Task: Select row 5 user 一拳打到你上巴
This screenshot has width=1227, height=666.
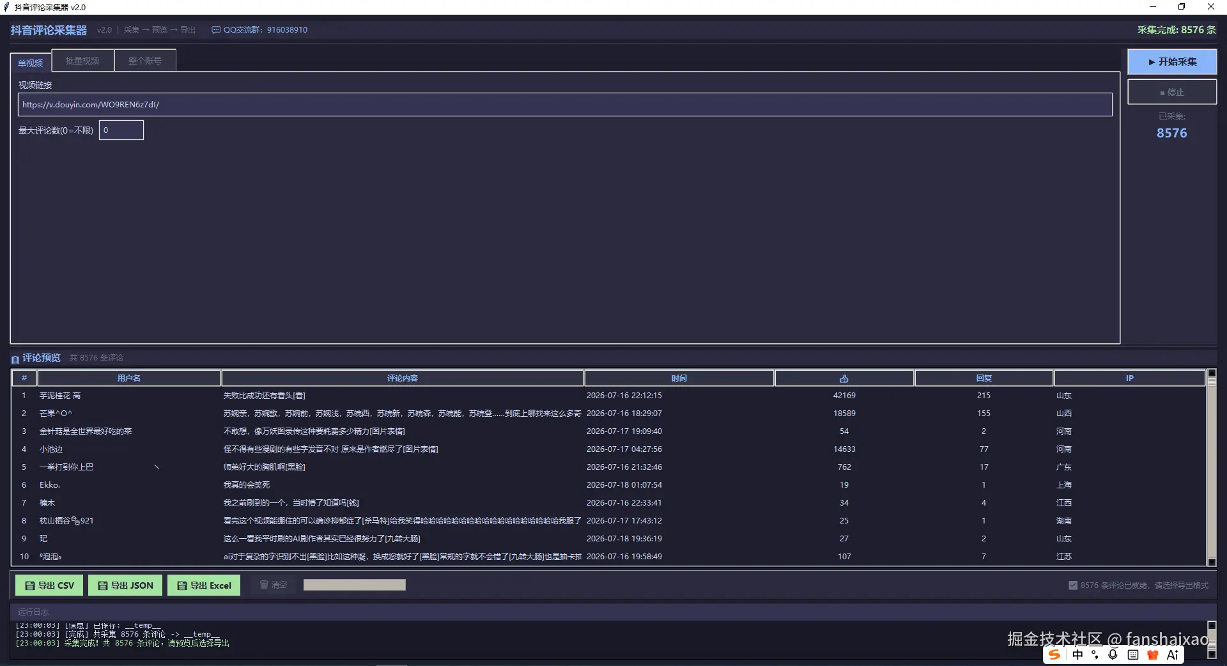Action: point(66,467)
